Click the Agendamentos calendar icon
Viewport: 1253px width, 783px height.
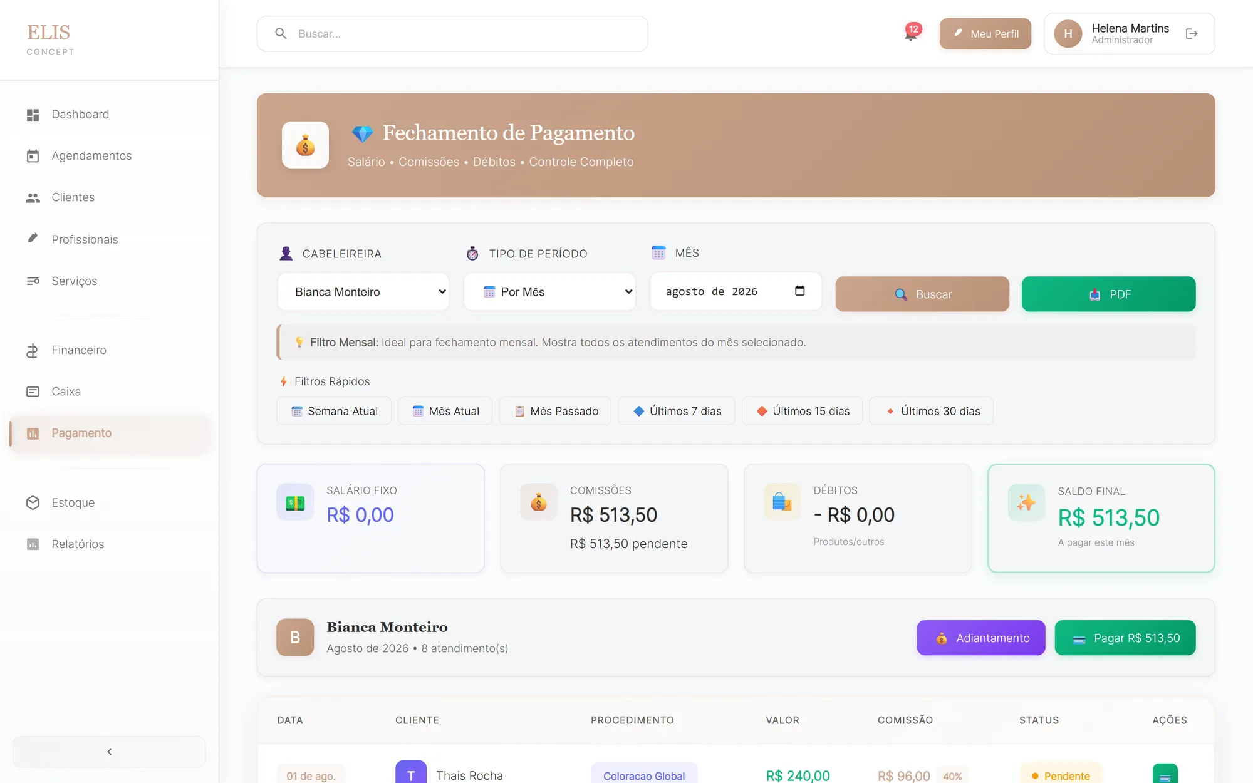click(x=33, y=156)
